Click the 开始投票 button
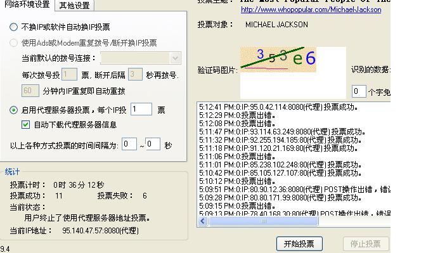433x253 pixels. [x=299, y=243]
